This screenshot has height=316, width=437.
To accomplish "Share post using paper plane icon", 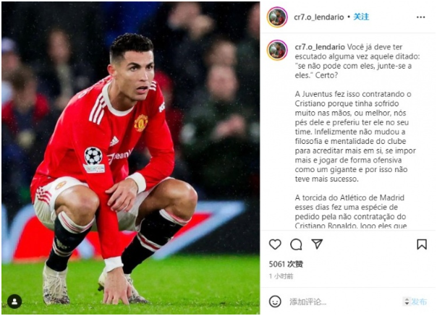I will (317, 244).
